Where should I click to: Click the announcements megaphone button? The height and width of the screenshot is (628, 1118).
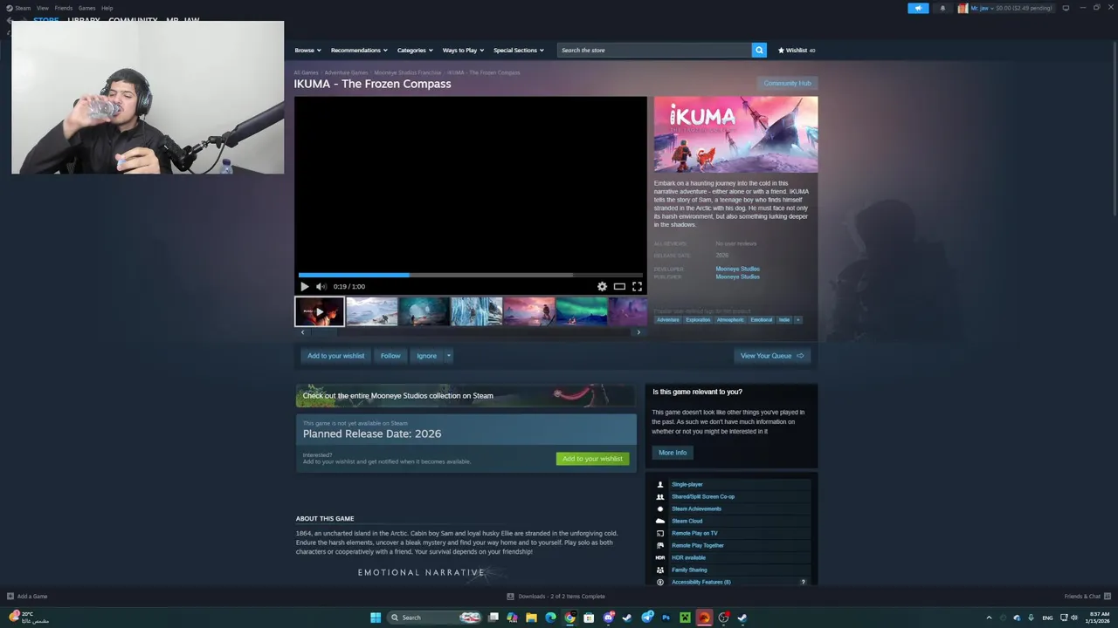918,8
